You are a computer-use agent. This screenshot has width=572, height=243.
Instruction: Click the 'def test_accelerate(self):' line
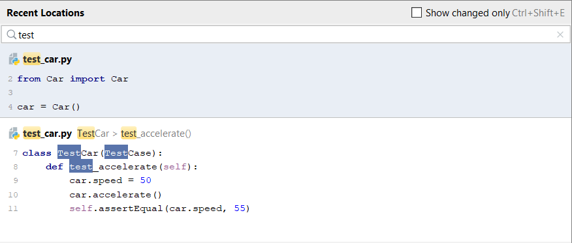[121, 167]
